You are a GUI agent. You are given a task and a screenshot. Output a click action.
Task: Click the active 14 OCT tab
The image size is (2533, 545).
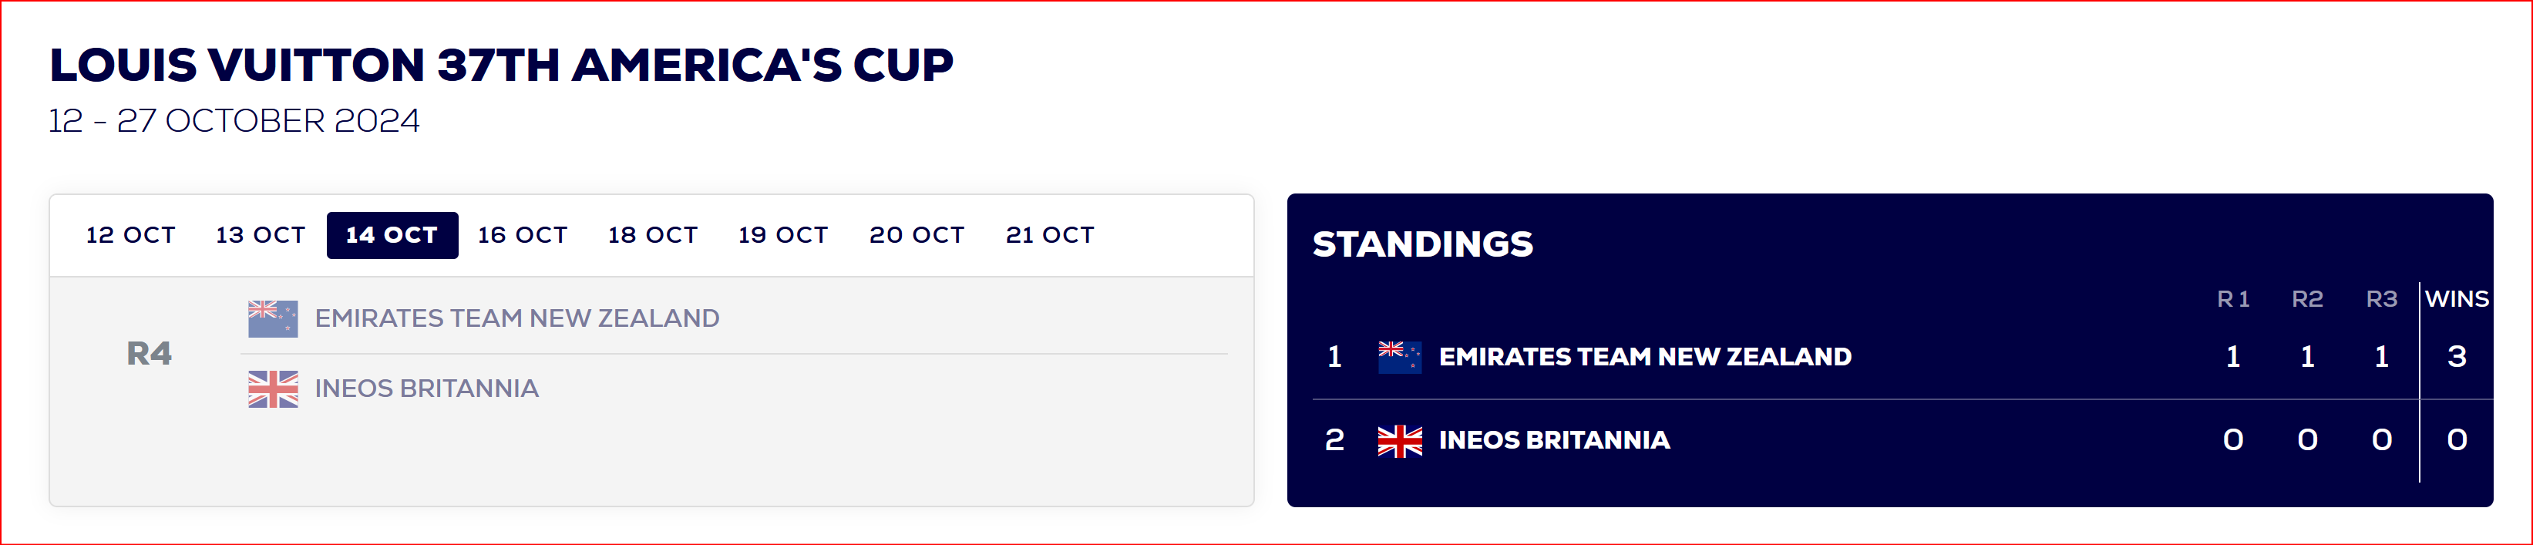pos(392,235)
